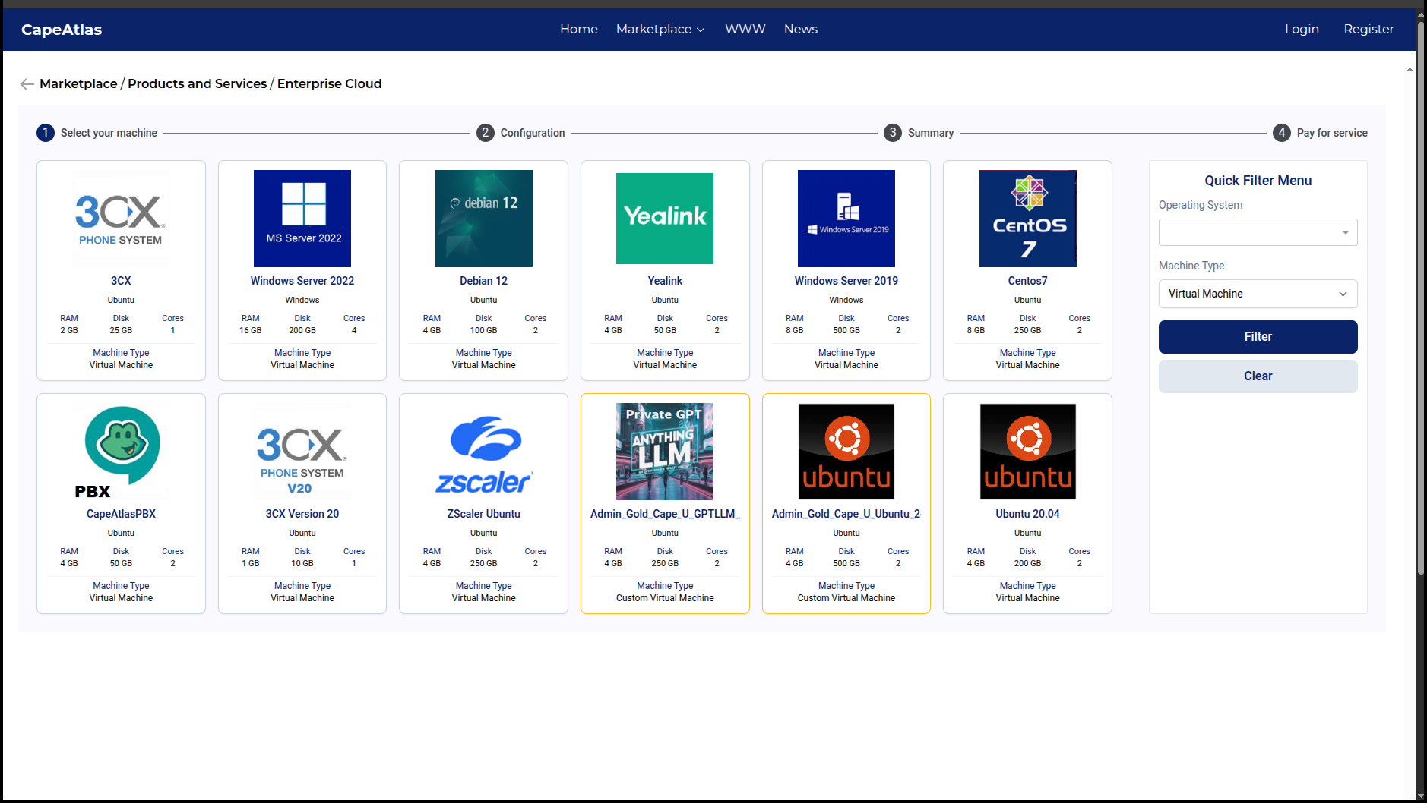Image resolution: width=1427 pixels, height=803 pixels.
Task: Click the Login link
Action: [x=1302, y=30]
